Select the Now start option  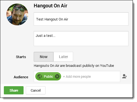pos(44,57)
